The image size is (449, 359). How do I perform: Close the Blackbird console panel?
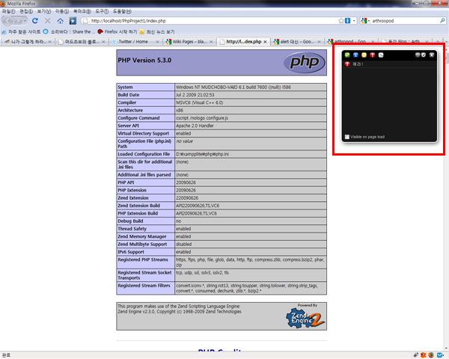(x=432, y=55)
